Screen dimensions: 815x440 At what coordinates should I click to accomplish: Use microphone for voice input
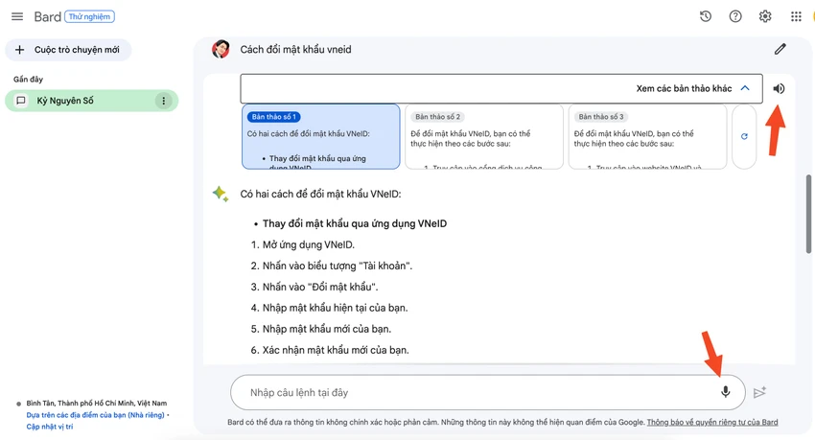[726, 392]
